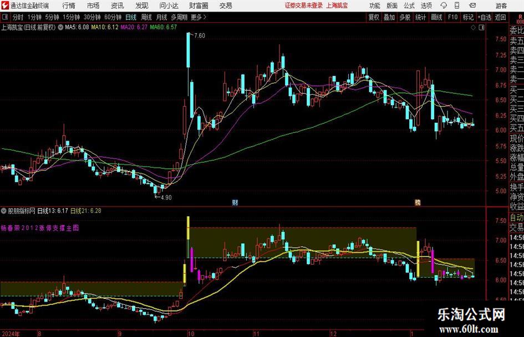524x337 pixels.
Task: Click the 多股 toolbar button
Action: pos(405,17)
